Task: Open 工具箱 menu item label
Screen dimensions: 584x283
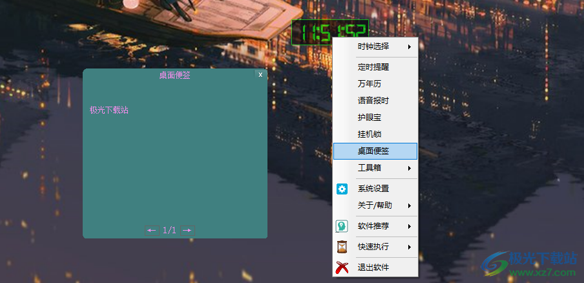Action: pyautogui.click(x=370, y=168)
